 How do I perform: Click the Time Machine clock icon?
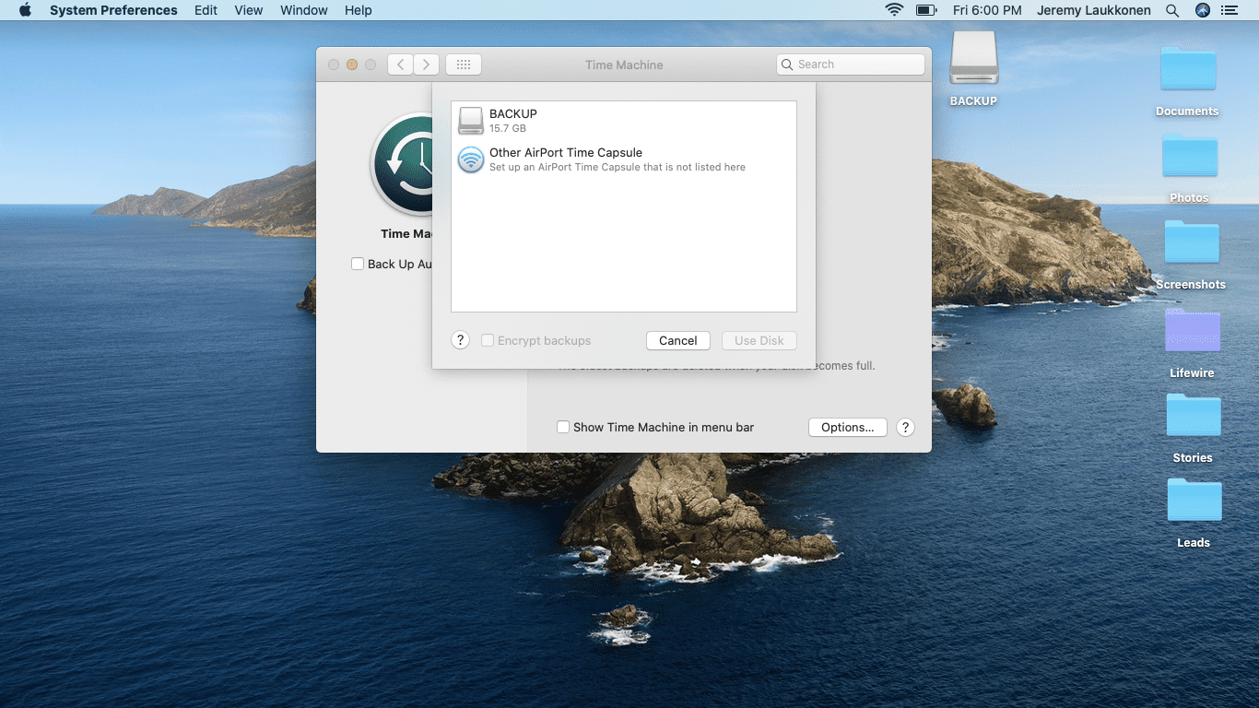coord(402,164)
